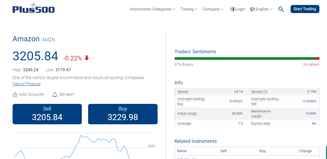The image size is (327, 159).
Task: Open the English language dropdown
Action: [x=264, y=9]
